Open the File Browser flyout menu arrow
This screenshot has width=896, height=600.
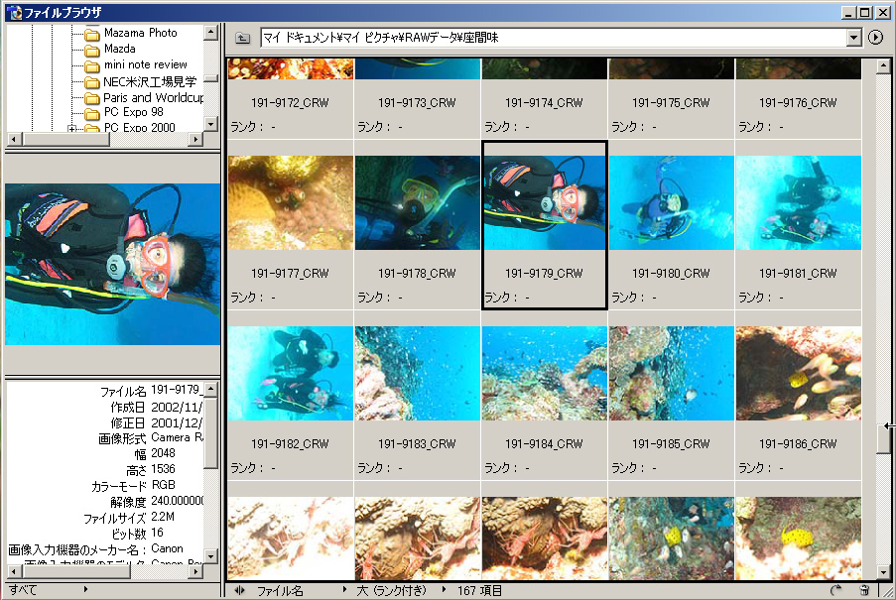coord(875,38)
